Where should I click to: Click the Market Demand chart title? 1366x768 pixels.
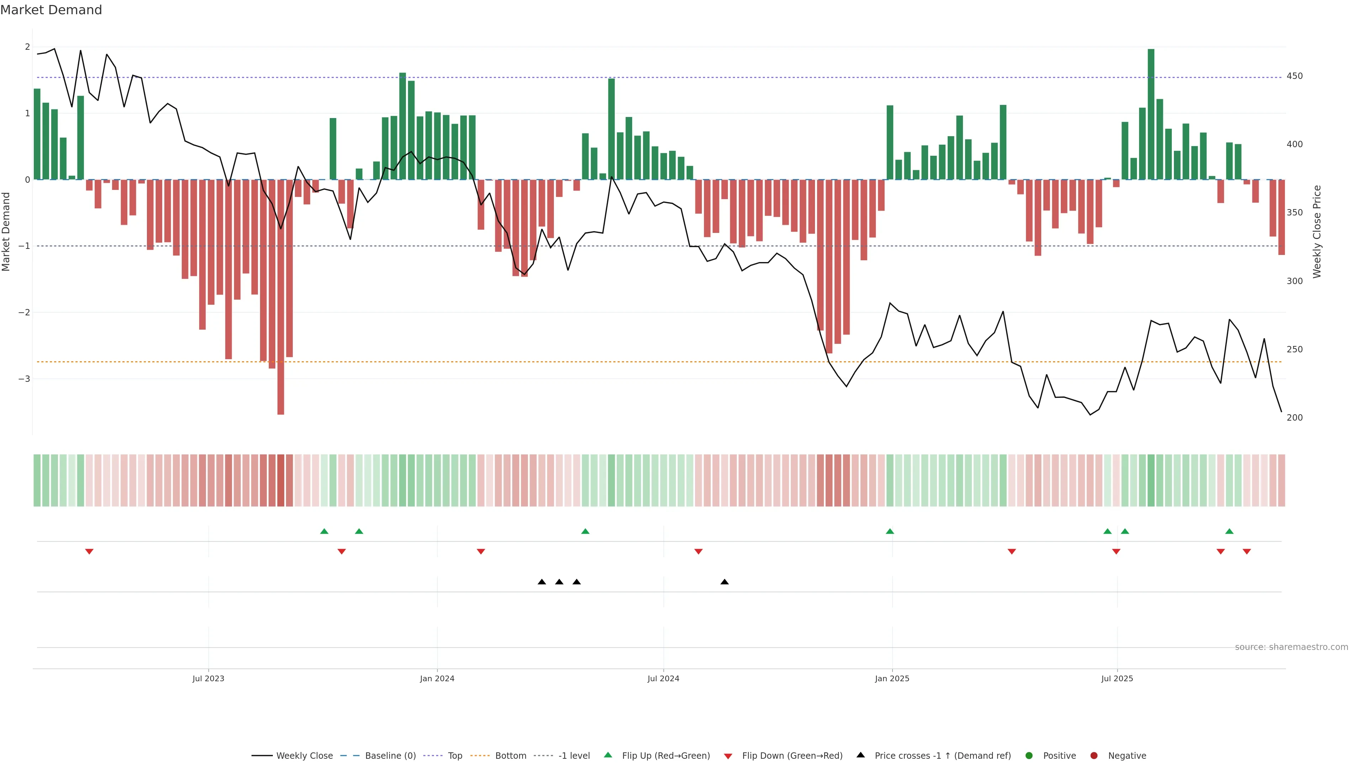[51, 10]
